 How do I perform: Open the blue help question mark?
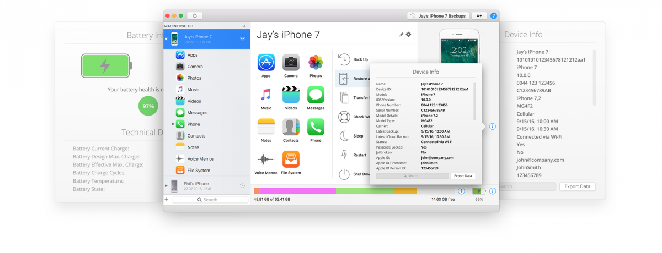(493, 16)
